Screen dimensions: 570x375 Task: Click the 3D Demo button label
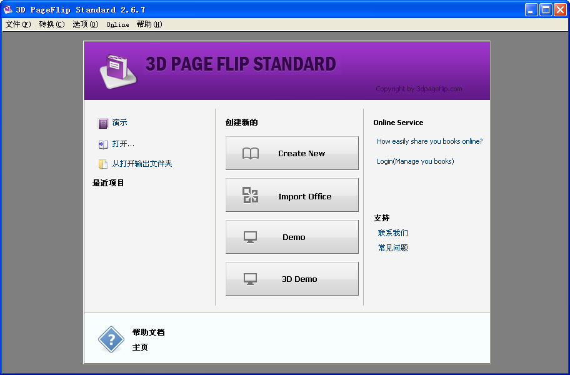[299, 279]
